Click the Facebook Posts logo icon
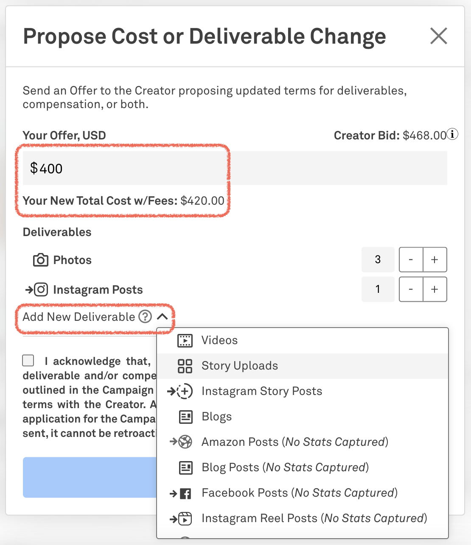The image size is (471, 545). (185, 493)
